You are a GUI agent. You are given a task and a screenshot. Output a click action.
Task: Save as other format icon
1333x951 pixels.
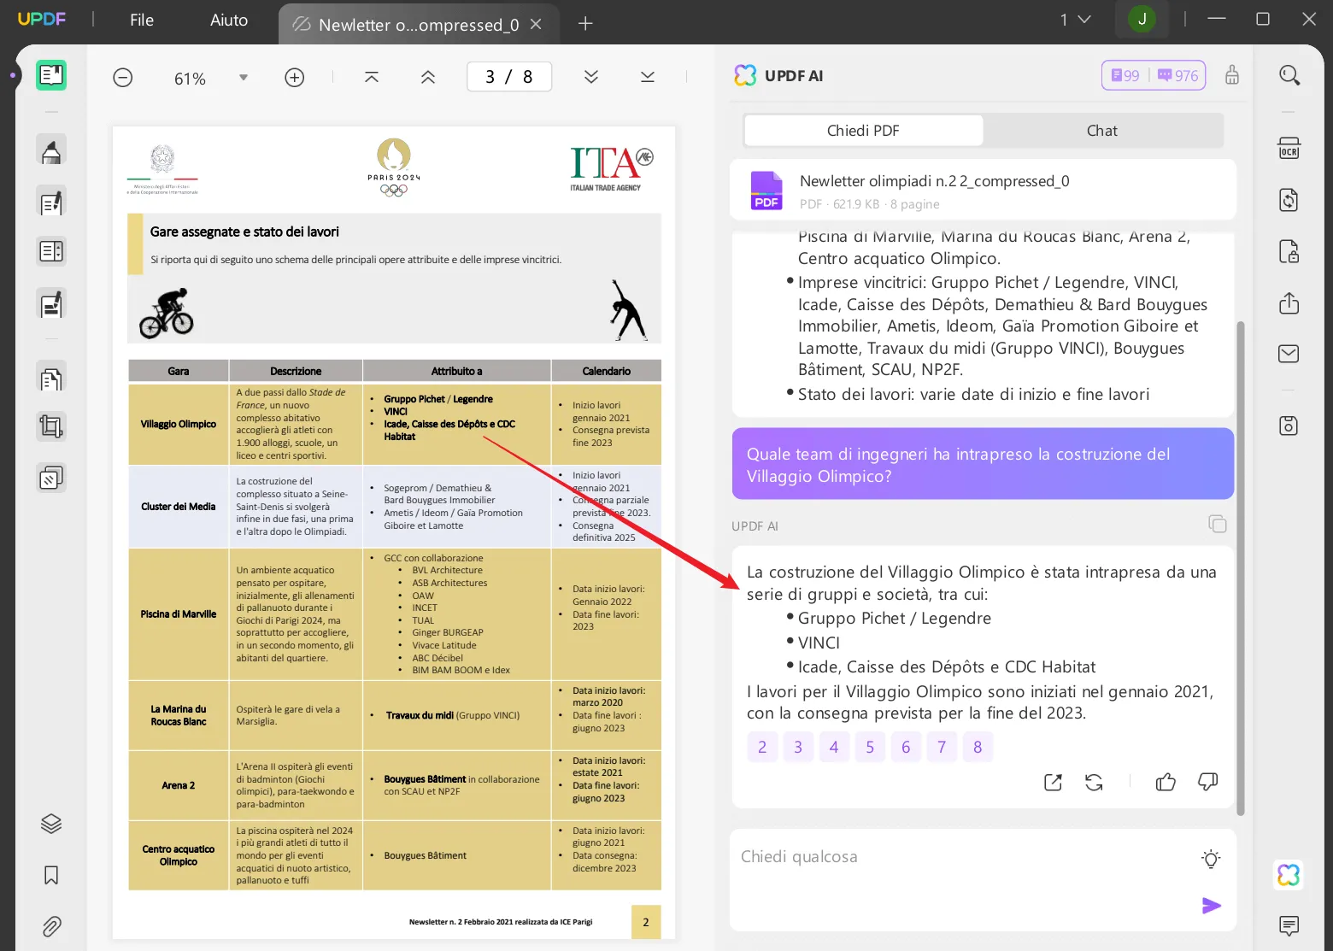(x=1289, y=426)
